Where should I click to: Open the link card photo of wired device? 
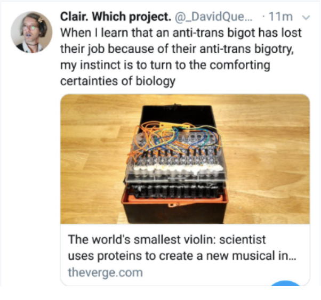tap(185, 159)
